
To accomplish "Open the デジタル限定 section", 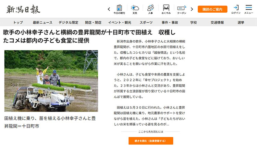I will click(68, 23).
